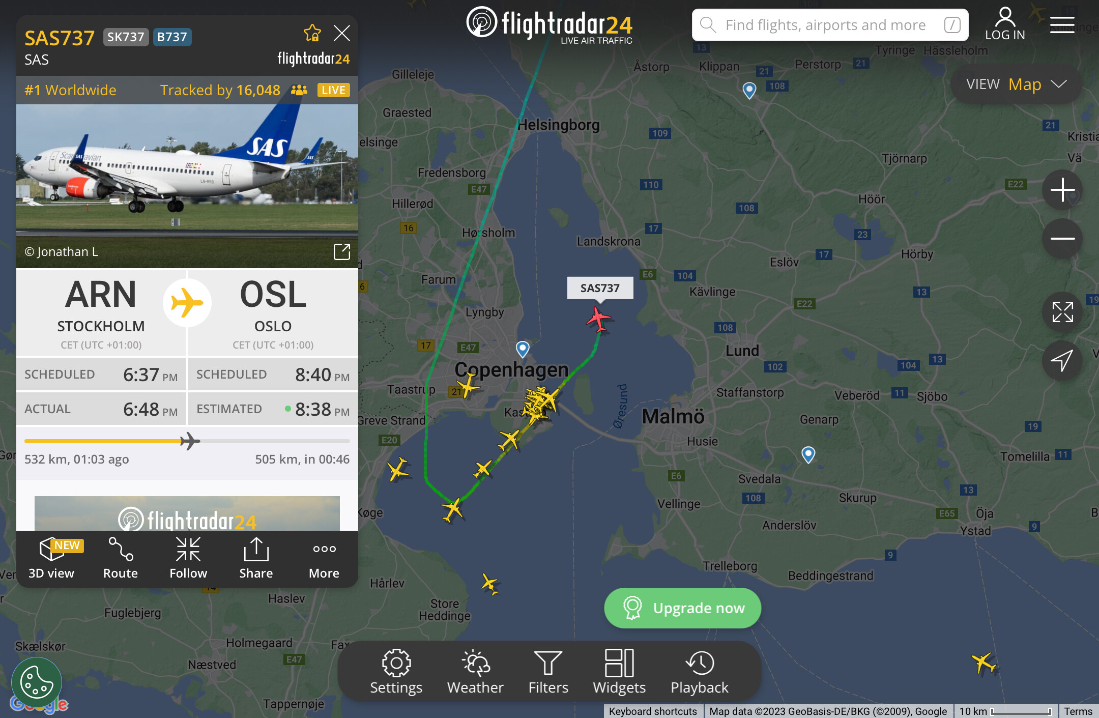Show the flight Route
Screen dimensions: 1099x718
point(121,558)
